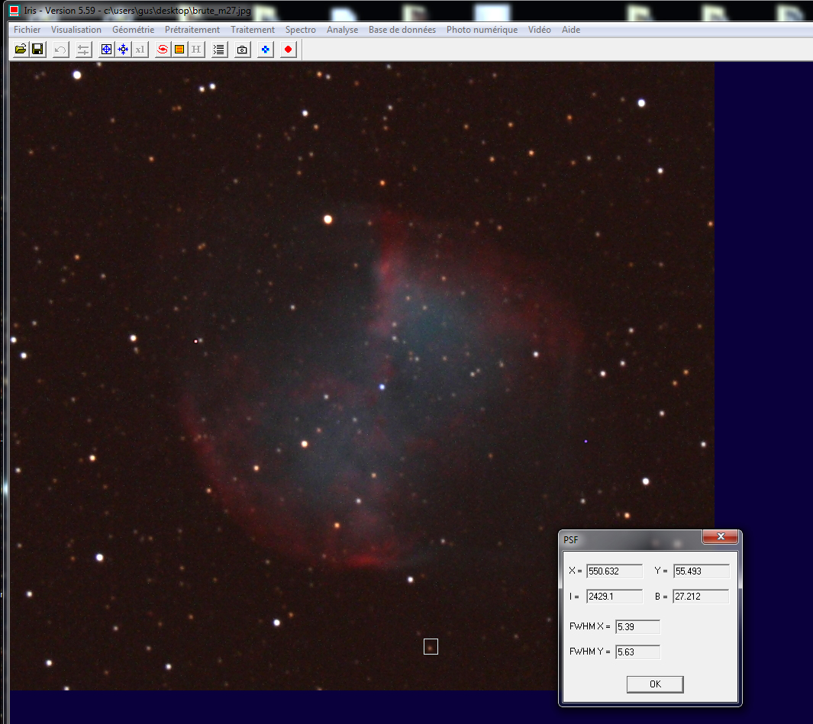Open an image file with the folder icon
The width and height of the screenshot is (813, 724).
[21, 50]
